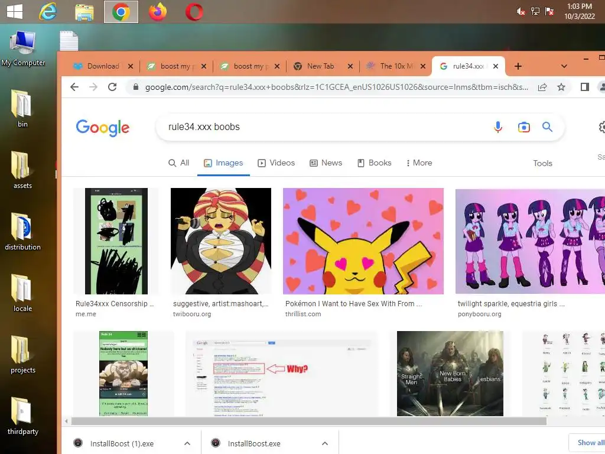The image size is (605, 454).
Task: Open ponybooru.org twilight sparkle result link
Action: coord(511,309)
